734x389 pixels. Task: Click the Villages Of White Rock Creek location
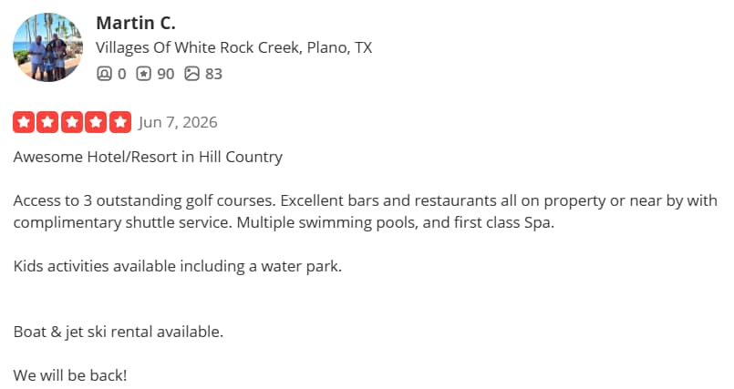[x=234, y=47]
